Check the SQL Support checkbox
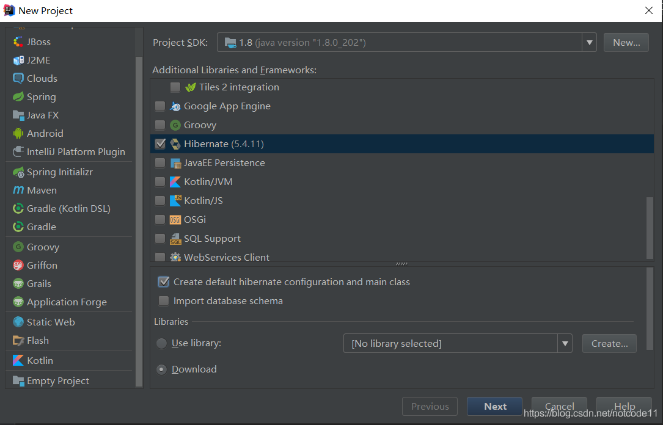Image resolution: width=663 pixels, height=425 pixels. (160, 239)
